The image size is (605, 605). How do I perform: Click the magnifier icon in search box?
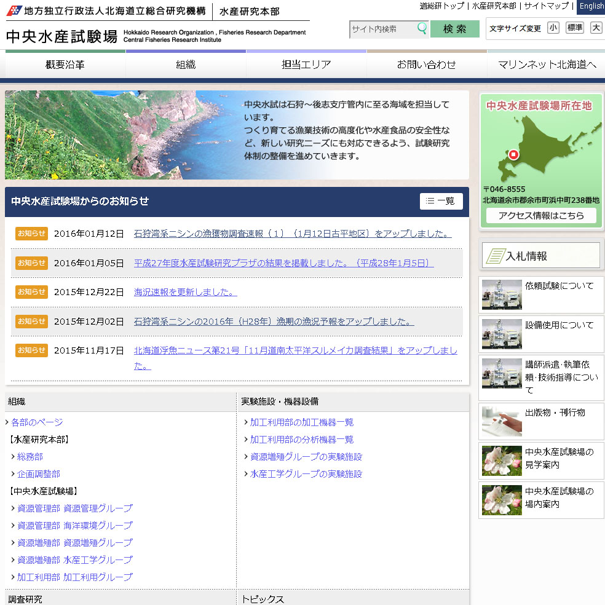tap(422, 28)
